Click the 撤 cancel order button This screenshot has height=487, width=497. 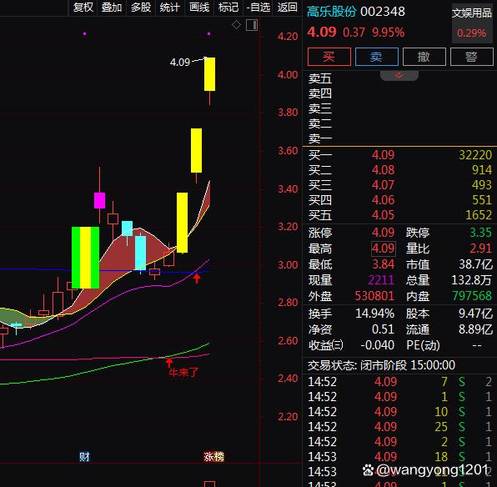(424, 57)
